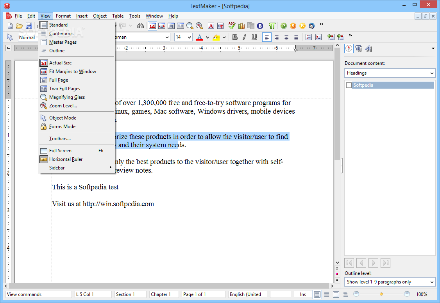440x303 pixels.
Task: Increase indent with the right arrow icon
Action: pyautogui.click(x=341, y=37)
